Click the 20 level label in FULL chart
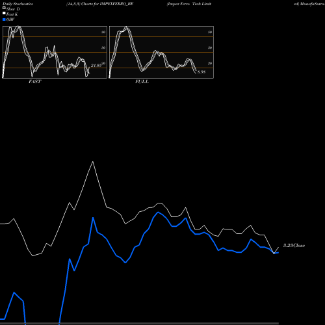The height and width of the screenshot is (325, 325). click(210, 63)
